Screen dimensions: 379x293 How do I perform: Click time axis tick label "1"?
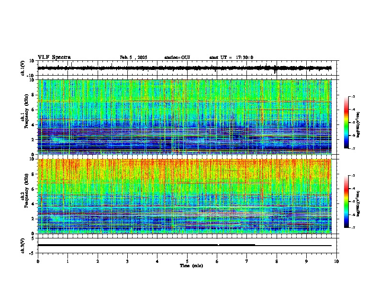(x=67, y=261)
